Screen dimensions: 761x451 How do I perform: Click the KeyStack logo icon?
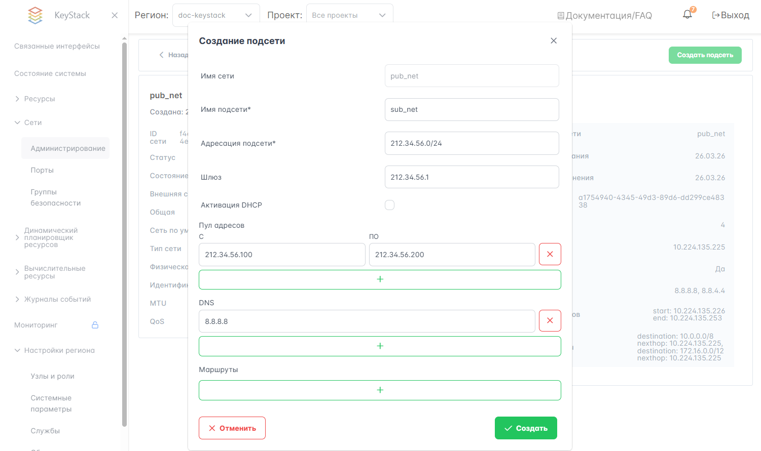coord(35,15)
